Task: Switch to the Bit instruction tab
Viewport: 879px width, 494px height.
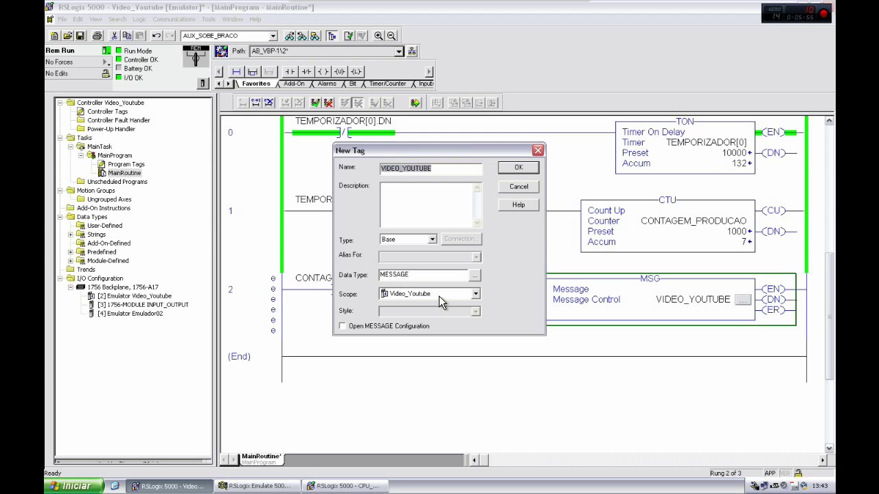Action: 353,84
